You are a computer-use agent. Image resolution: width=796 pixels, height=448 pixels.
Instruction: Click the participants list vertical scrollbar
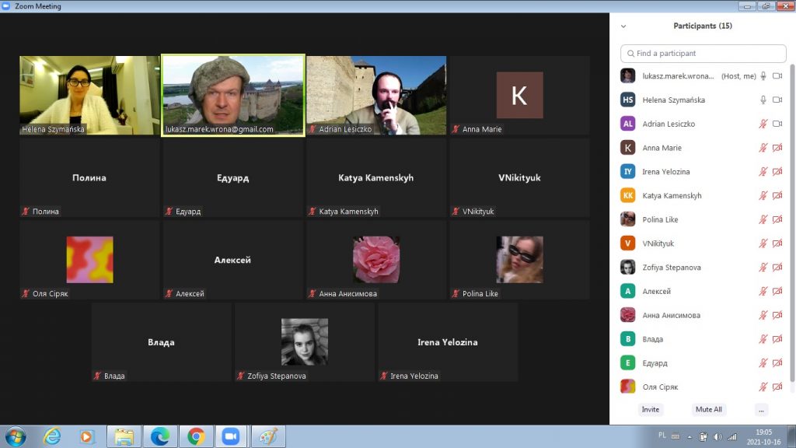coord(792,233)
